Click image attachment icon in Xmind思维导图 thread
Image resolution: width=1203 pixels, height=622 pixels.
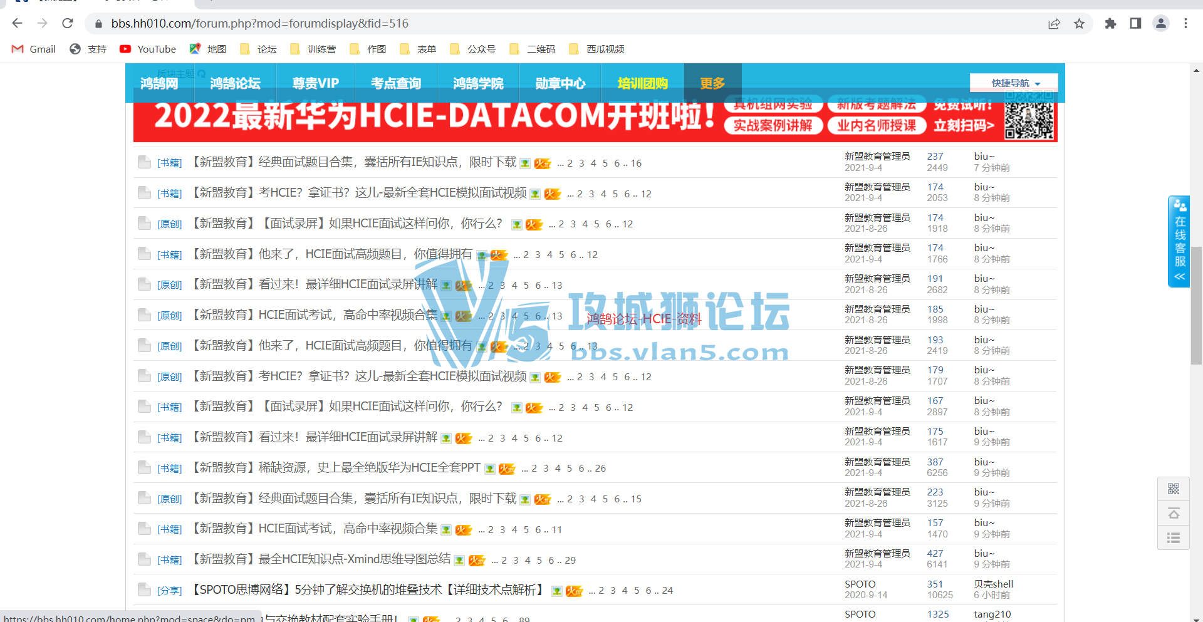point(459,561)
